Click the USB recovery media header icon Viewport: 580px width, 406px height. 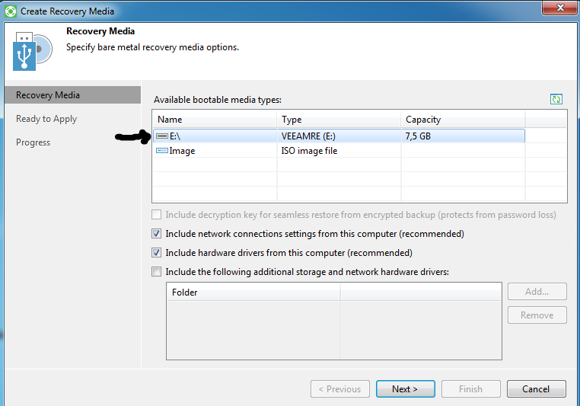33,51
